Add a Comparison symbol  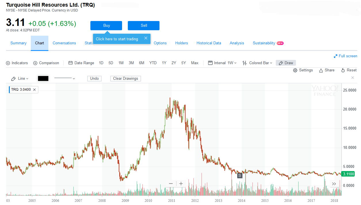point(46,63)
